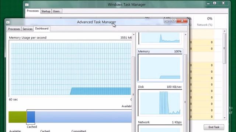Click up arrow of Windows Task Manager scrollbar
Viewport: 236px width, 132px height.
(x=225, y=31)
